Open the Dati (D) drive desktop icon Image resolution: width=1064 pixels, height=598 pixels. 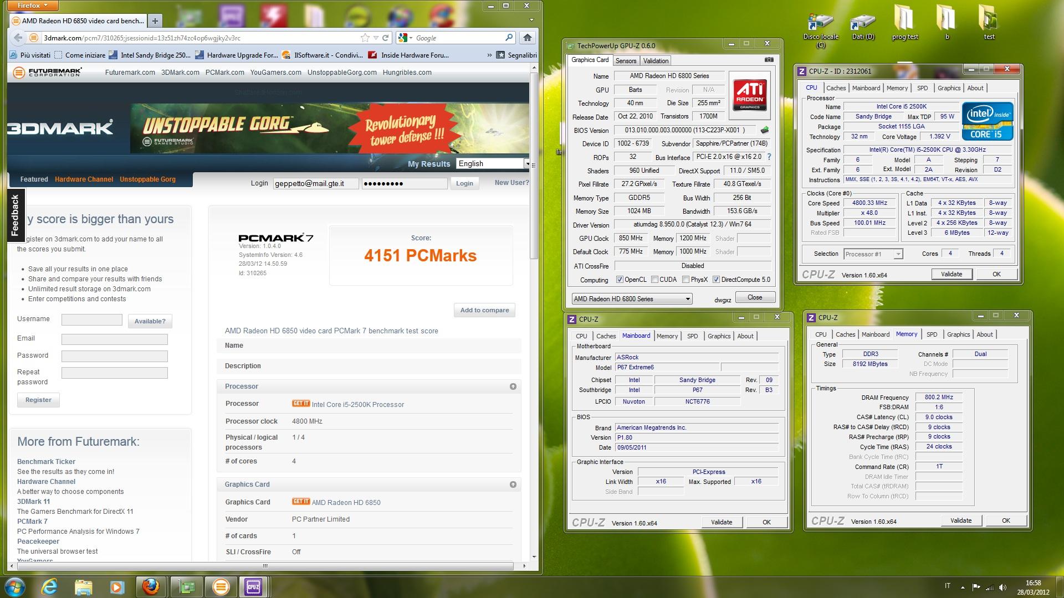(x=863, y=27)
